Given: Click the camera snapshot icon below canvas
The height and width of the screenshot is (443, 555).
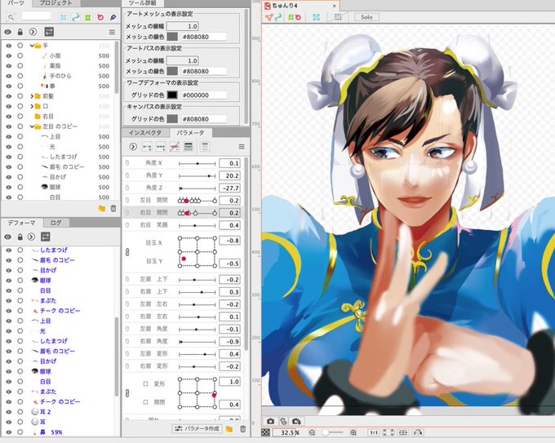Looking at the screenshot, I should pyautogui.click(x=271, y=422).
